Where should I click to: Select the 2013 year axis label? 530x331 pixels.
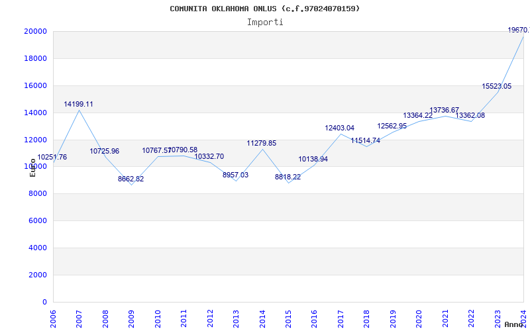pos(236,319)
